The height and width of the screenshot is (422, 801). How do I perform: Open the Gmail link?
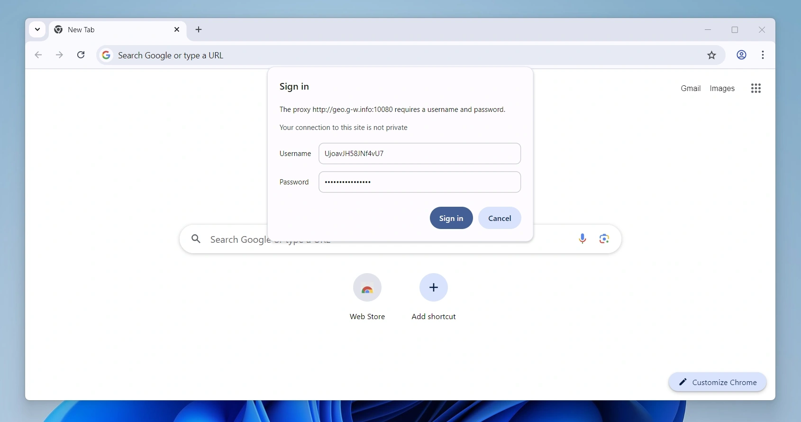tap(691, 89)
